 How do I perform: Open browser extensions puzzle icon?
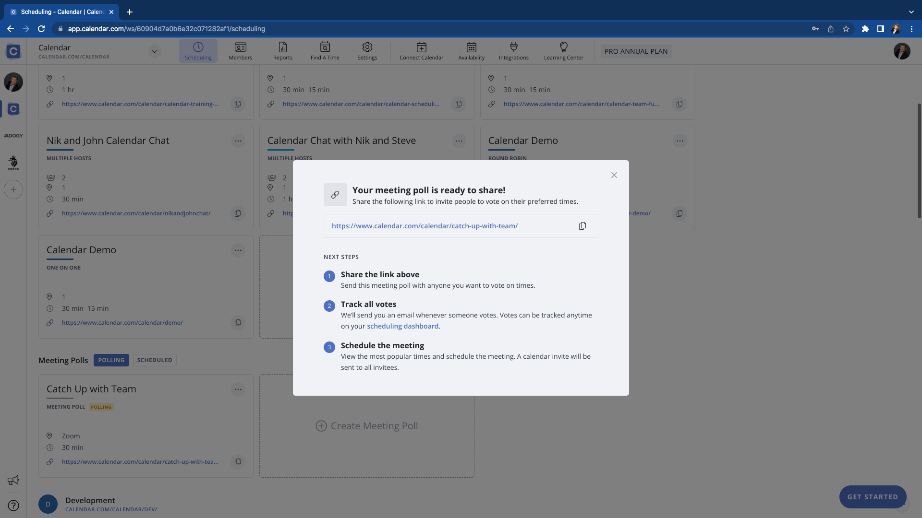865,29
